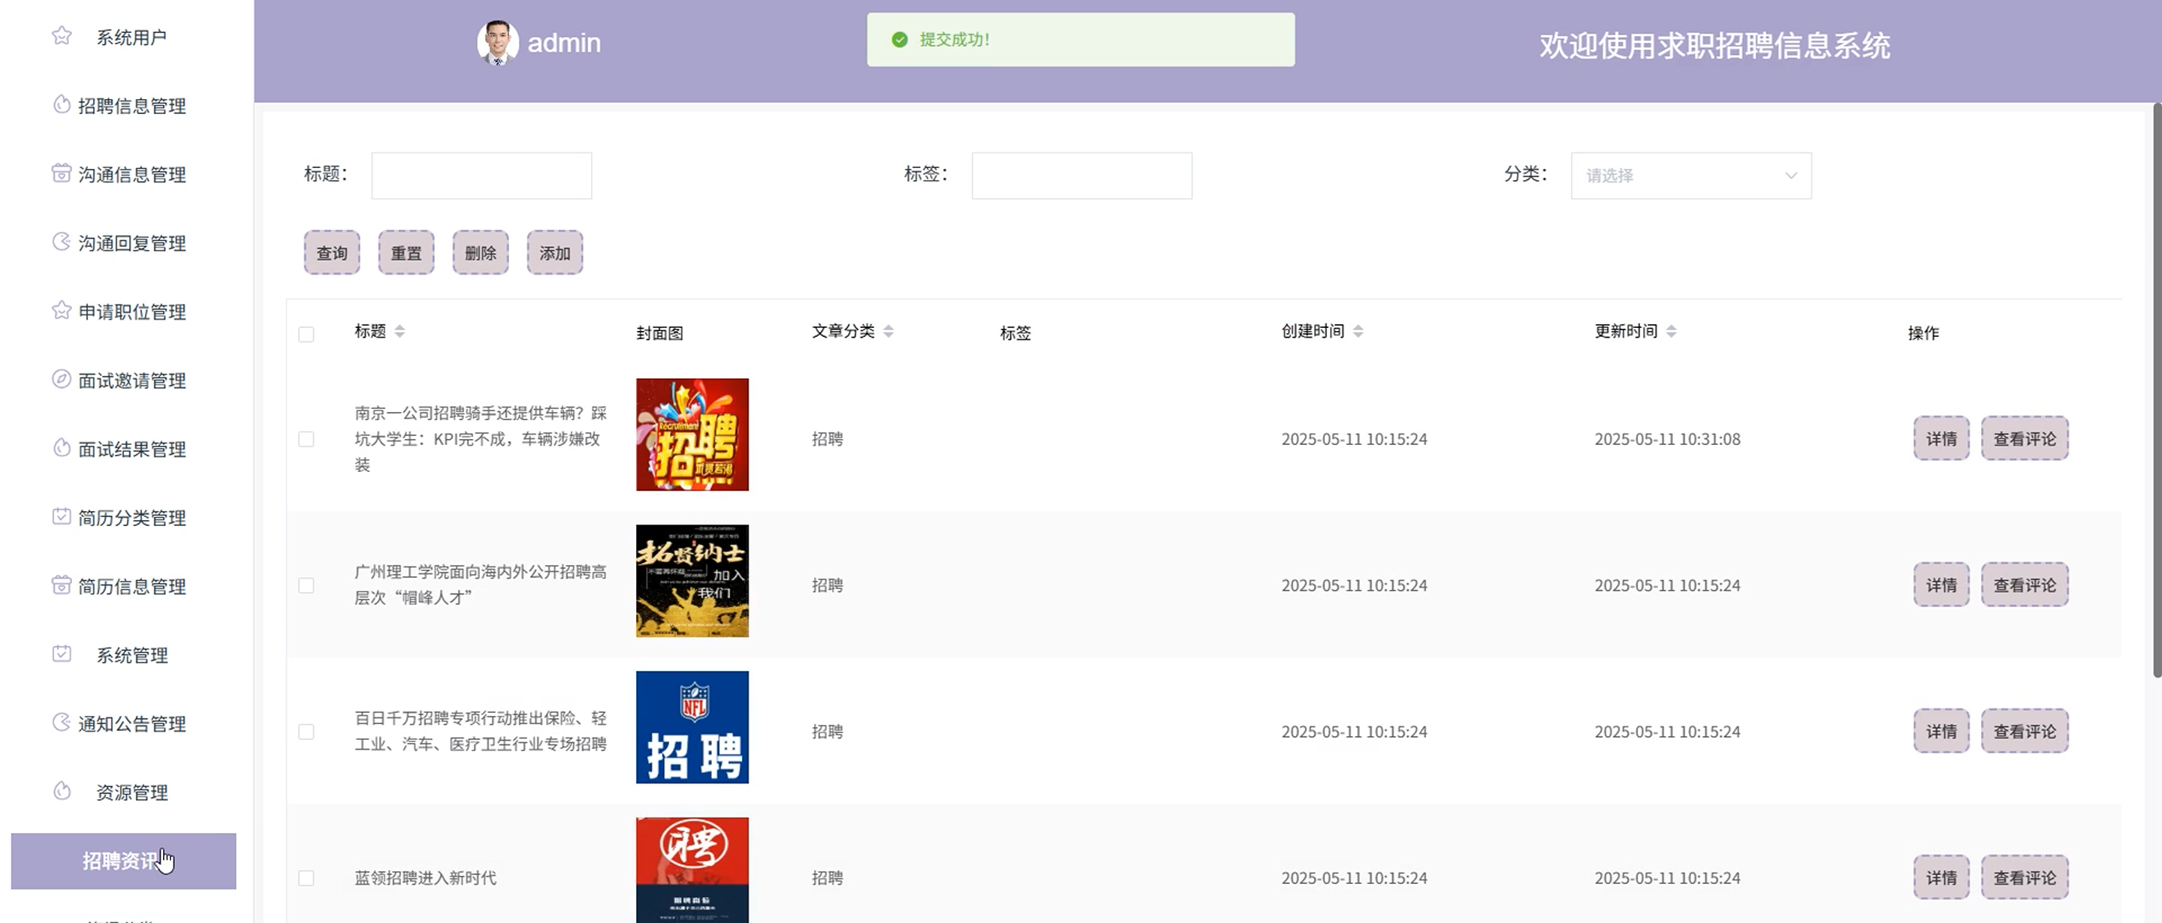Click the star icon beside 系统用户
This screenshot has width=2162, height=923.
click(62, 36)
